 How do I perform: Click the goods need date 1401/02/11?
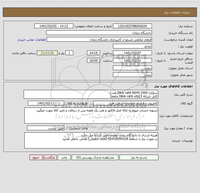[46, 103]
